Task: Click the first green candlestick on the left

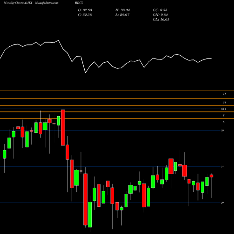Action: 5,154
